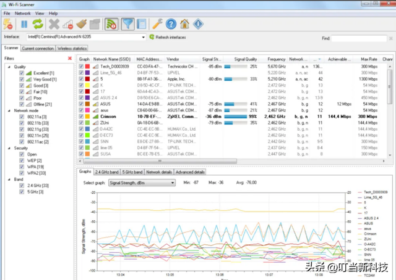Open the 5 GHz band tab

(131, 172)
